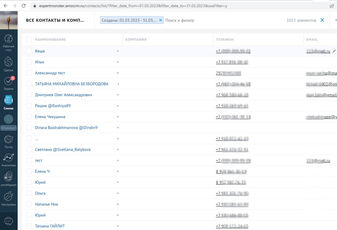Open contact Александр тест
The height and width of the screenshot is (230, 337).
coord(50,73)
